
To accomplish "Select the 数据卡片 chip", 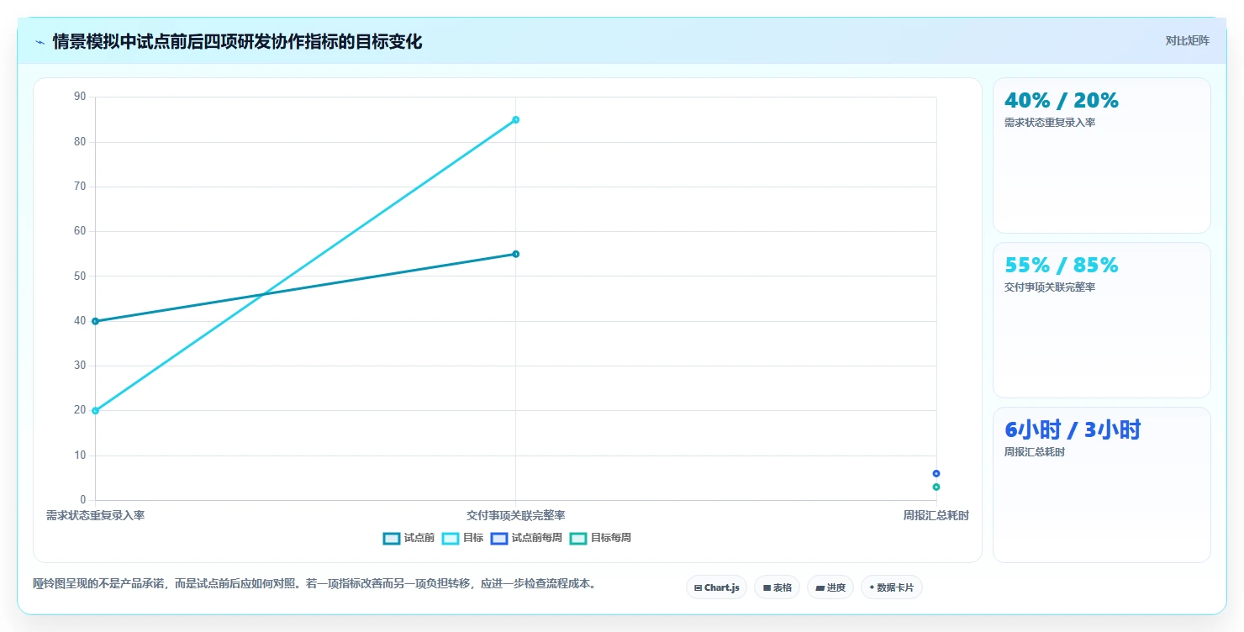I will (891, 587).
